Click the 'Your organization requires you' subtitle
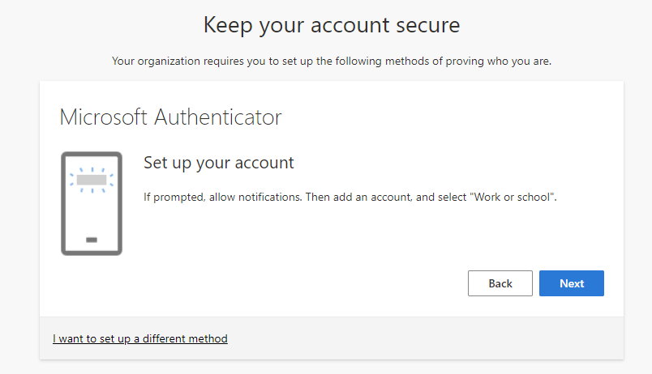 pos(332,61)
